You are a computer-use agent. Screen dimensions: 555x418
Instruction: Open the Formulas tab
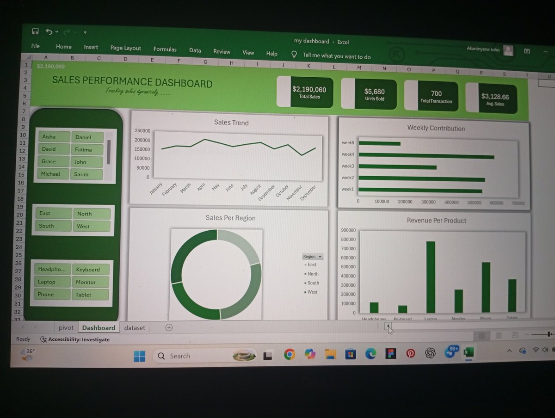point(165,49)
